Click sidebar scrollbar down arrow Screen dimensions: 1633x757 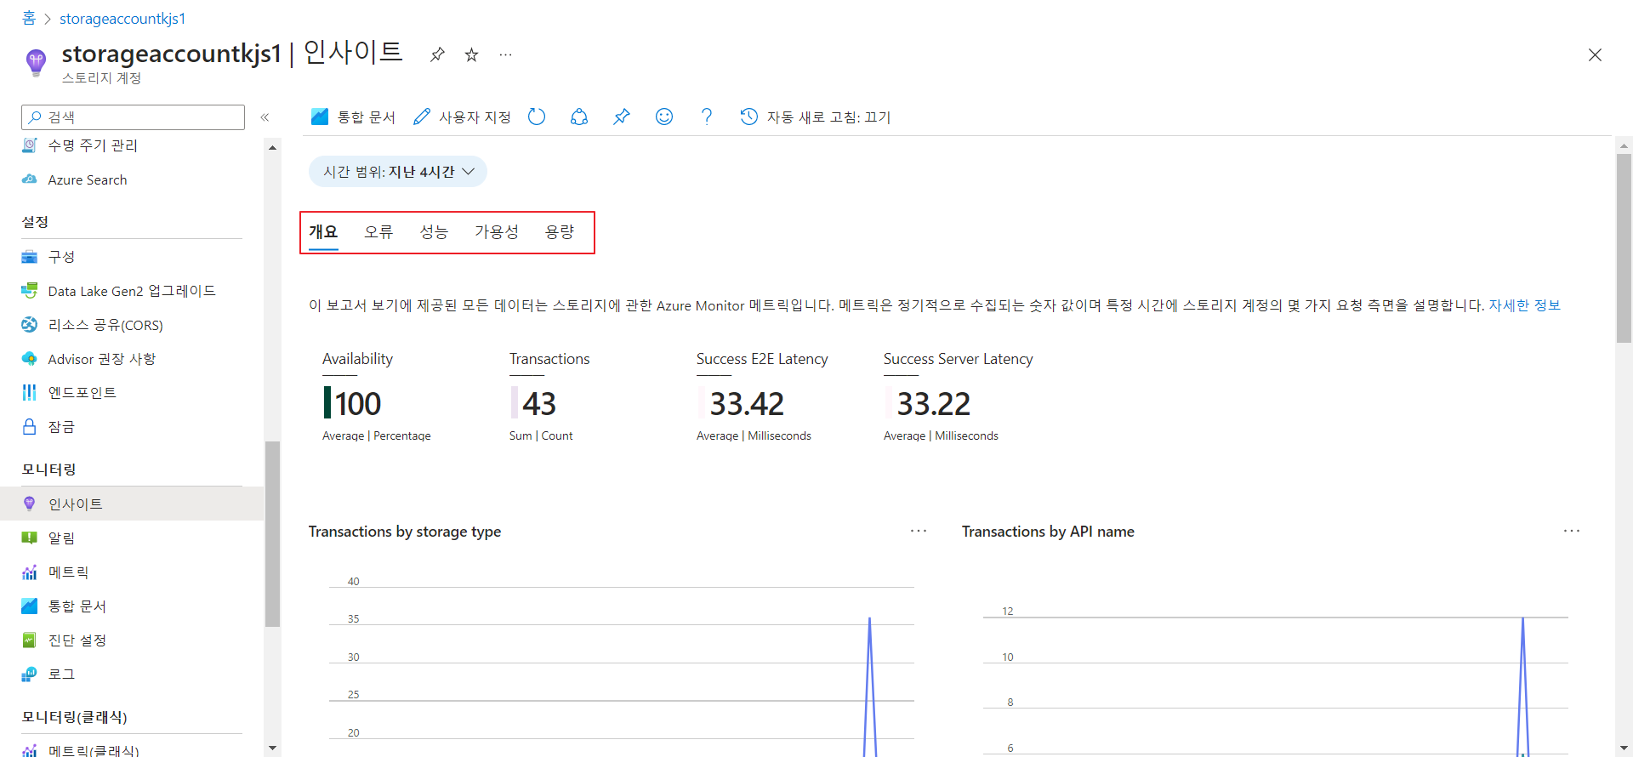tap(272, 748)
